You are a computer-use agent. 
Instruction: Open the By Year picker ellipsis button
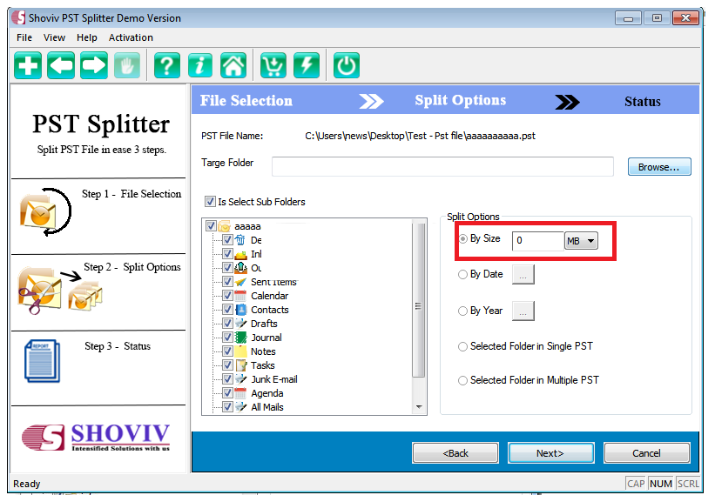[523, 311]
